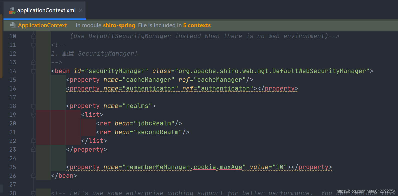Select line number 14 in gutter
The height and width of the screenshot is (196, 398).
[x=13, y=71]
